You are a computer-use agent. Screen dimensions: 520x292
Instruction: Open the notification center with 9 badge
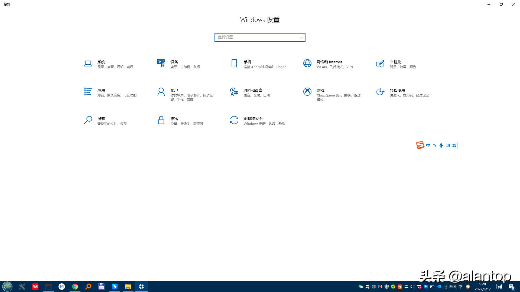[511, 287]
